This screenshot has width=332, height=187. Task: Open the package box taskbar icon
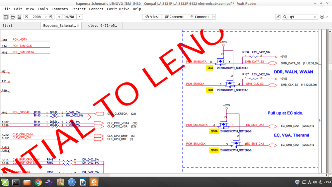coord(60,182)
